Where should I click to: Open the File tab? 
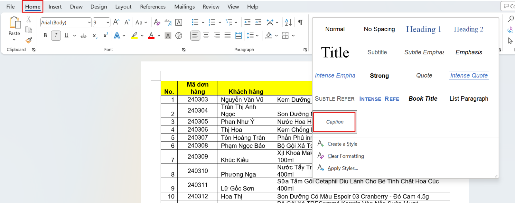(x=10, y=7)
